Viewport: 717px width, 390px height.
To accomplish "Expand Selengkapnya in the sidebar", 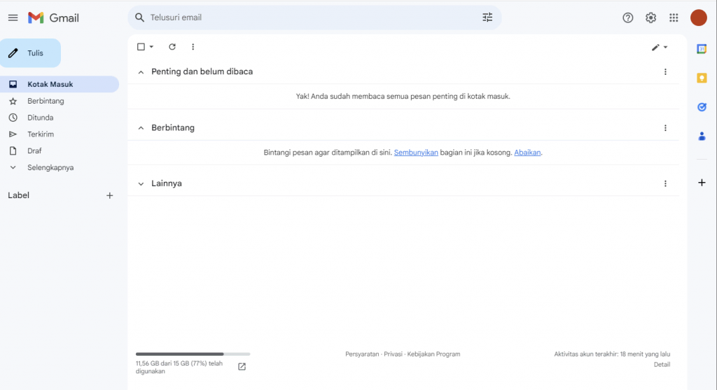I will (50, 168).
